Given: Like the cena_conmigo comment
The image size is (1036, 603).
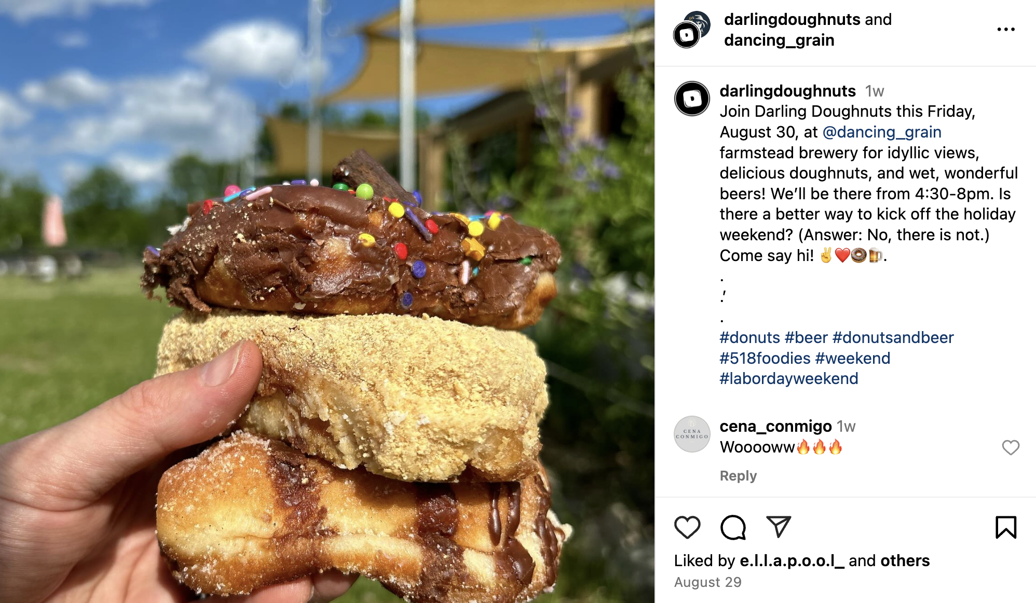Looking at the screenshot, I should tap(1011, 447).
